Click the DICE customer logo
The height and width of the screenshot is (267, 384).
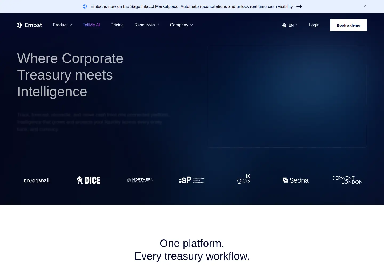point(89,180)
